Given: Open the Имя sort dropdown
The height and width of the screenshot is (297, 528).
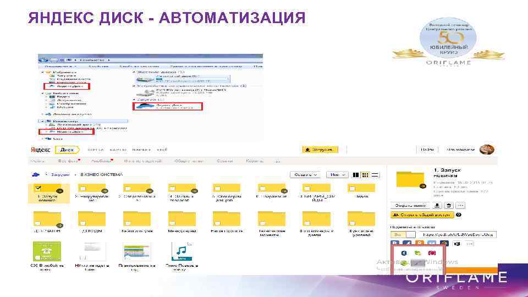Looking at the screenshot, I should coord(337,175).
